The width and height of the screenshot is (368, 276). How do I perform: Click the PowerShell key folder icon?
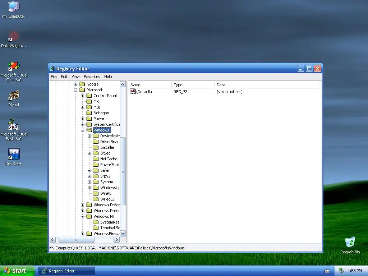click(x=96, y=165)
